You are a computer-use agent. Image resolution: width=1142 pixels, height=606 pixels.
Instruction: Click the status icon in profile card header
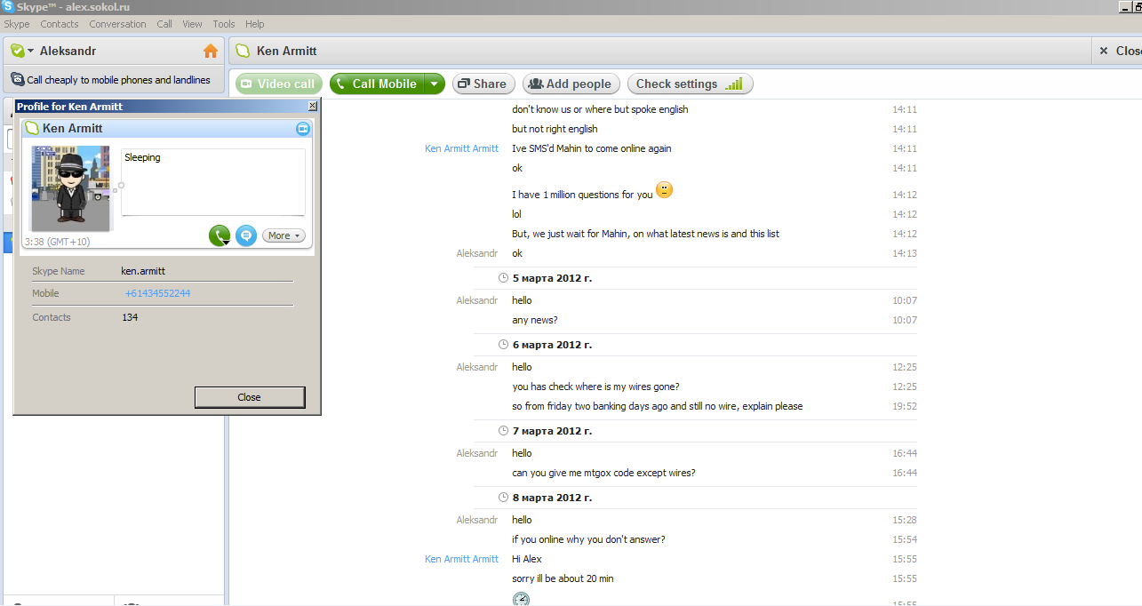pos(32,129)
